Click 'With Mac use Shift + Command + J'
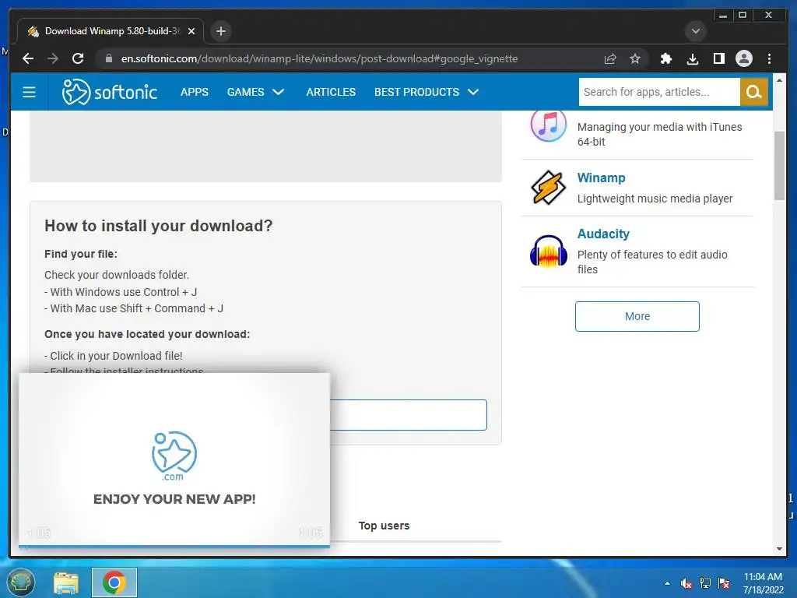 click(134, 308)
